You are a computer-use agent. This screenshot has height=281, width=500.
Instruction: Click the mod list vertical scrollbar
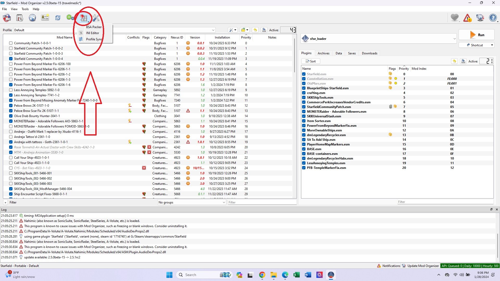tap(295, 55)
